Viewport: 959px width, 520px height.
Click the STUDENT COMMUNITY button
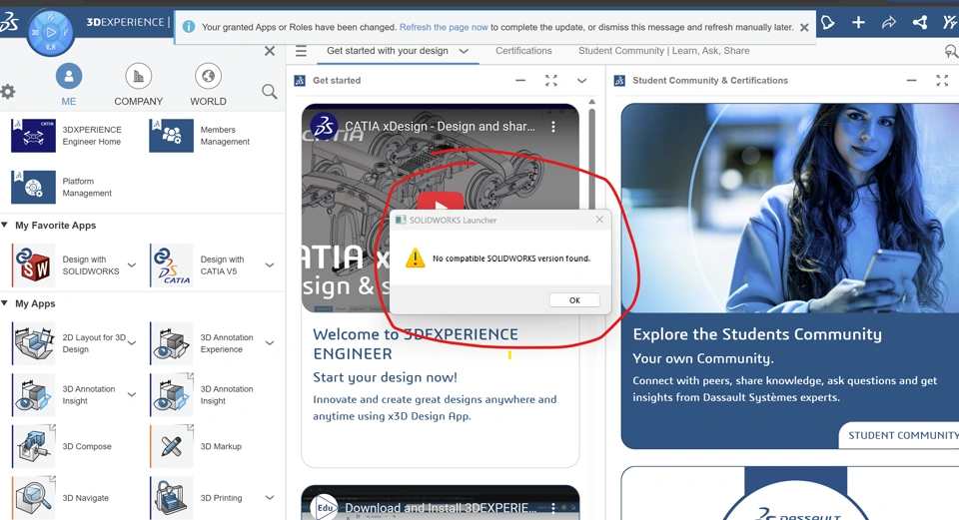(x=900, y=435)
